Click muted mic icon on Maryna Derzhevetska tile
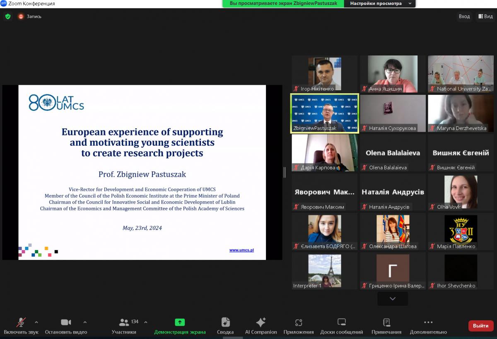 pyautogui.click(x=432, y=128)
